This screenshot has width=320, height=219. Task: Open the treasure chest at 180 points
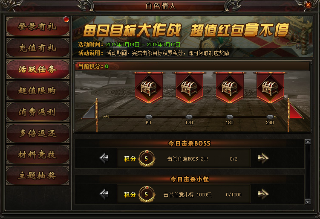pyautogui.click(x=230, y=88)
